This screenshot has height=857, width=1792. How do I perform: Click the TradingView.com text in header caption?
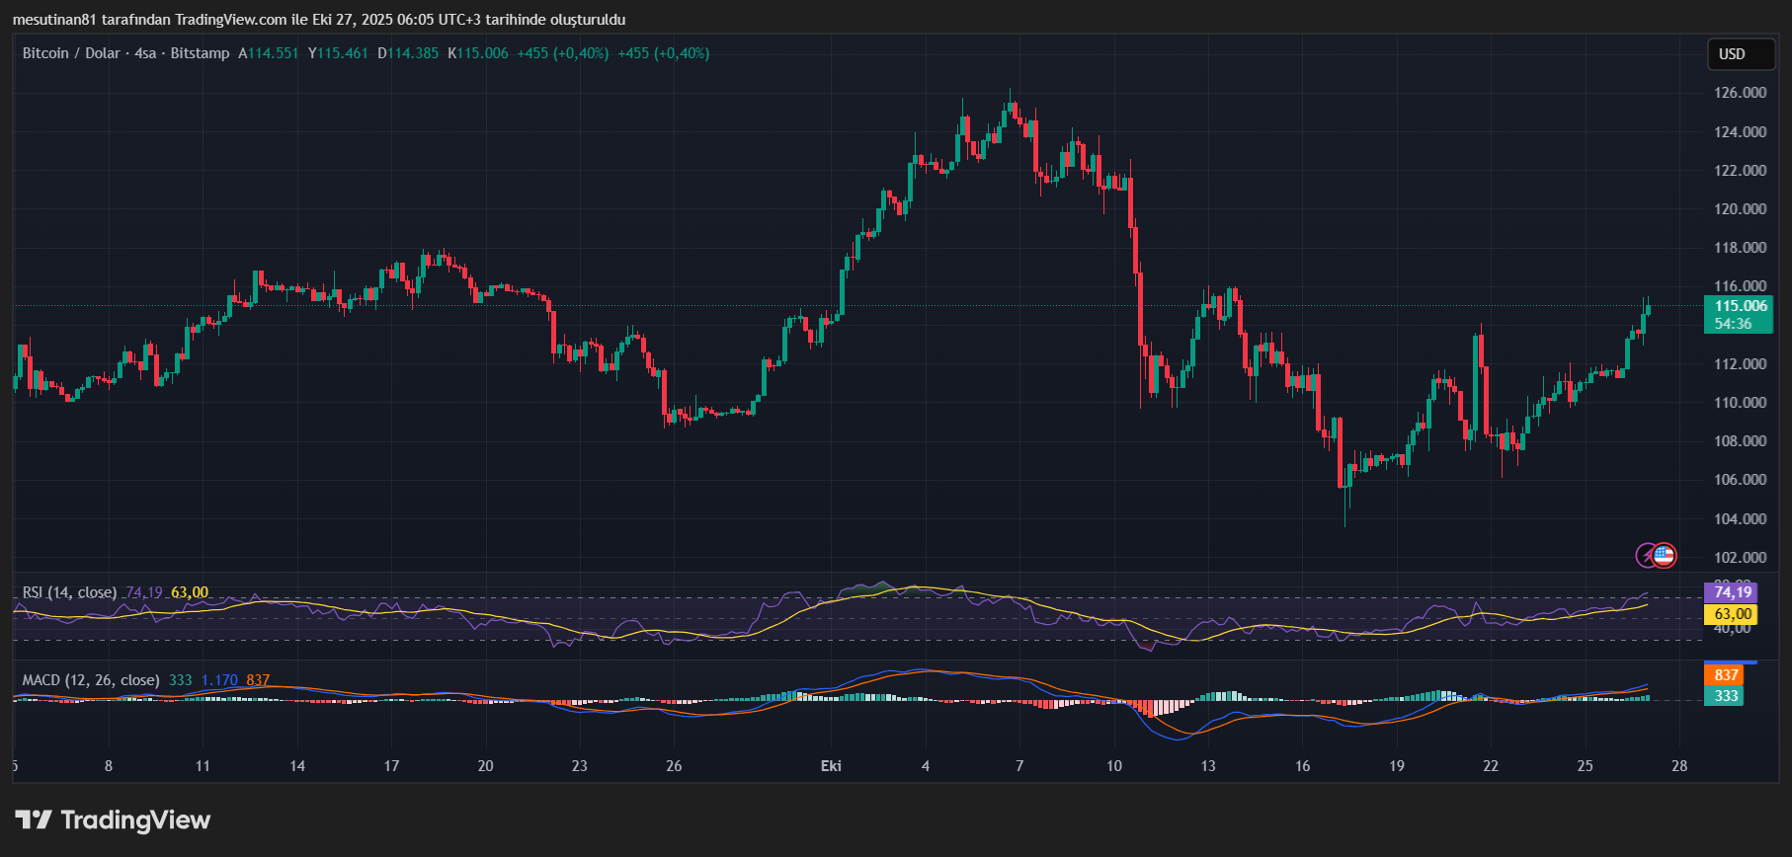(x=230, y=20)
